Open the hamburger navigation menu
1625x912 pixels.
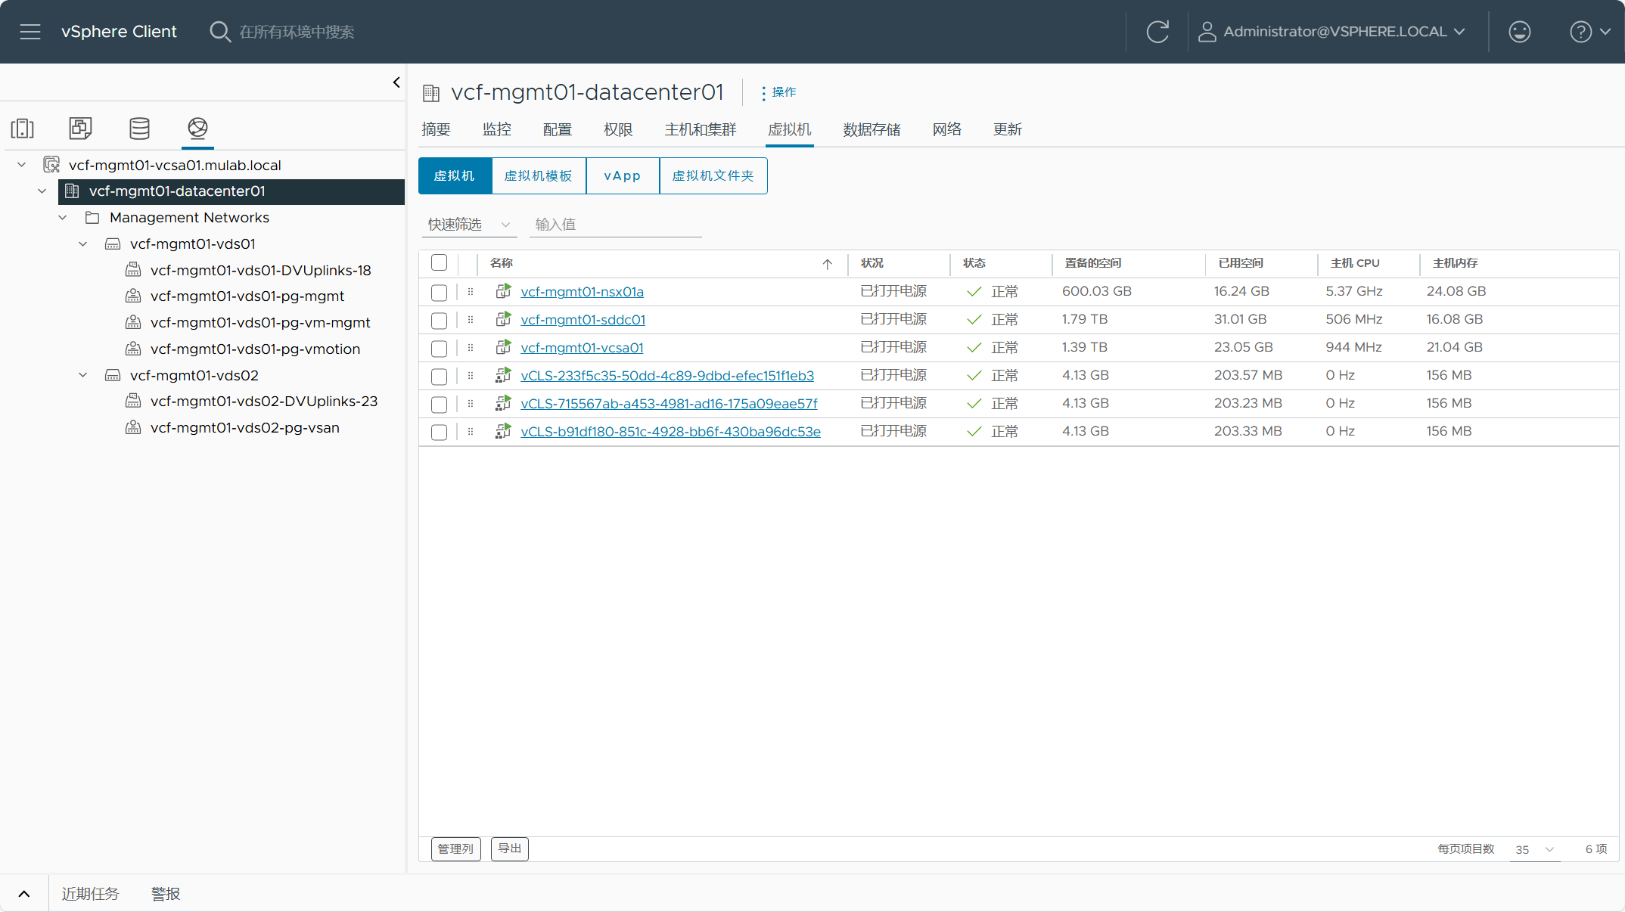[30, 32]
